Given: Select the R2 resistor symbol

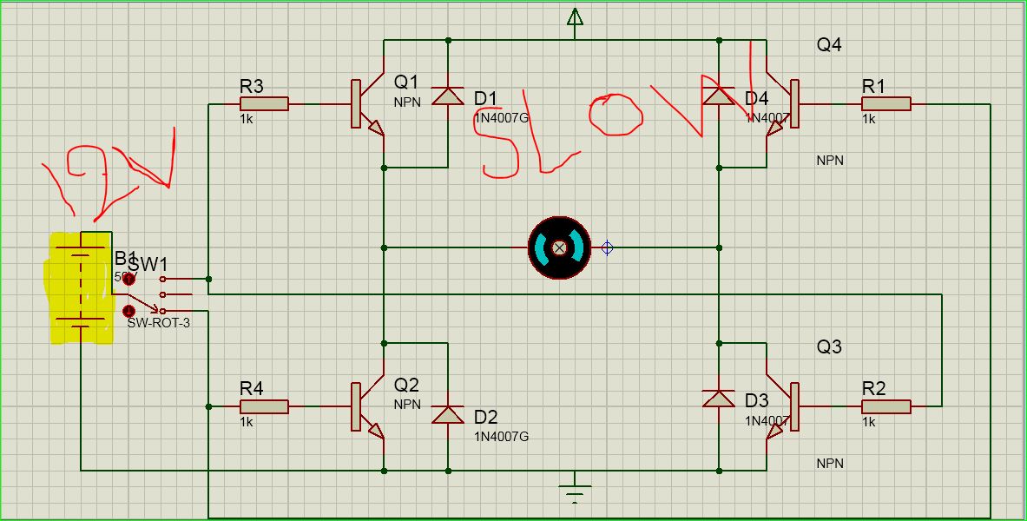Looking at the screenshot, I should (x=886, y=407).
